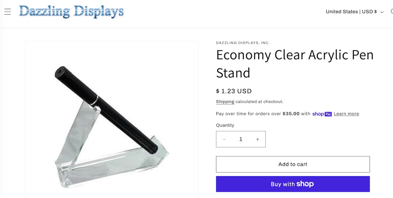Increase quantity with the plus icon
Screen dimensions: 393x198
257,139
